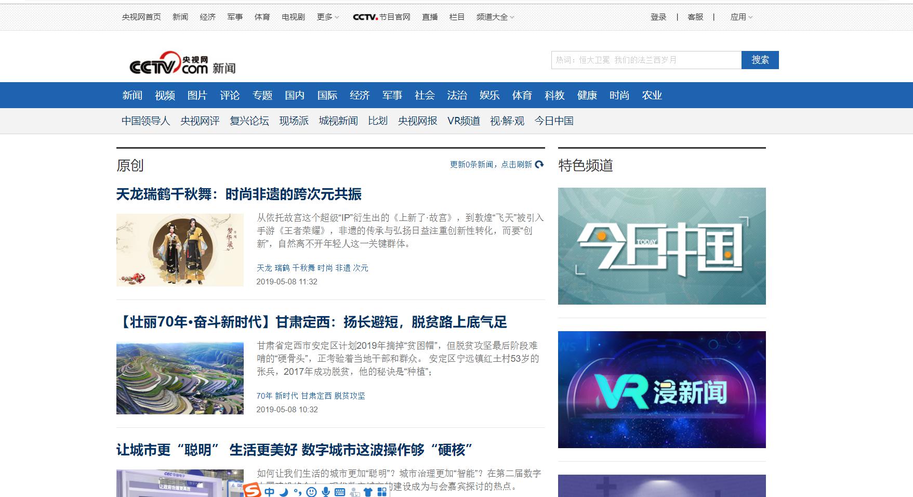Open the 今日中国 channel banner image
Viewport: 913px width, 497px height.
pos(661,246)
